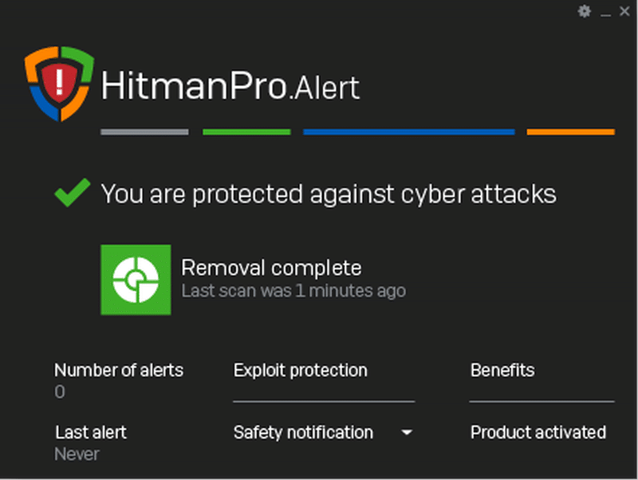Select the orange progress bar segment
The height and width of the screenshot is (480, 638).
[571, 132]
